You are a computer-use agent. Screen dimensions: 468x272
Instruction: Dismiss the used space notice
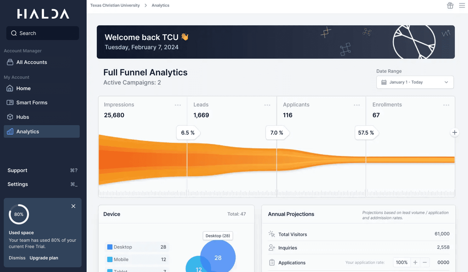[x=17, y=258]
